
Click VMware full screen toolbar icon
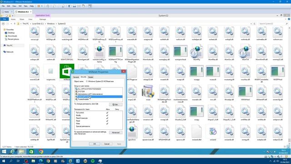pos(79,6)
